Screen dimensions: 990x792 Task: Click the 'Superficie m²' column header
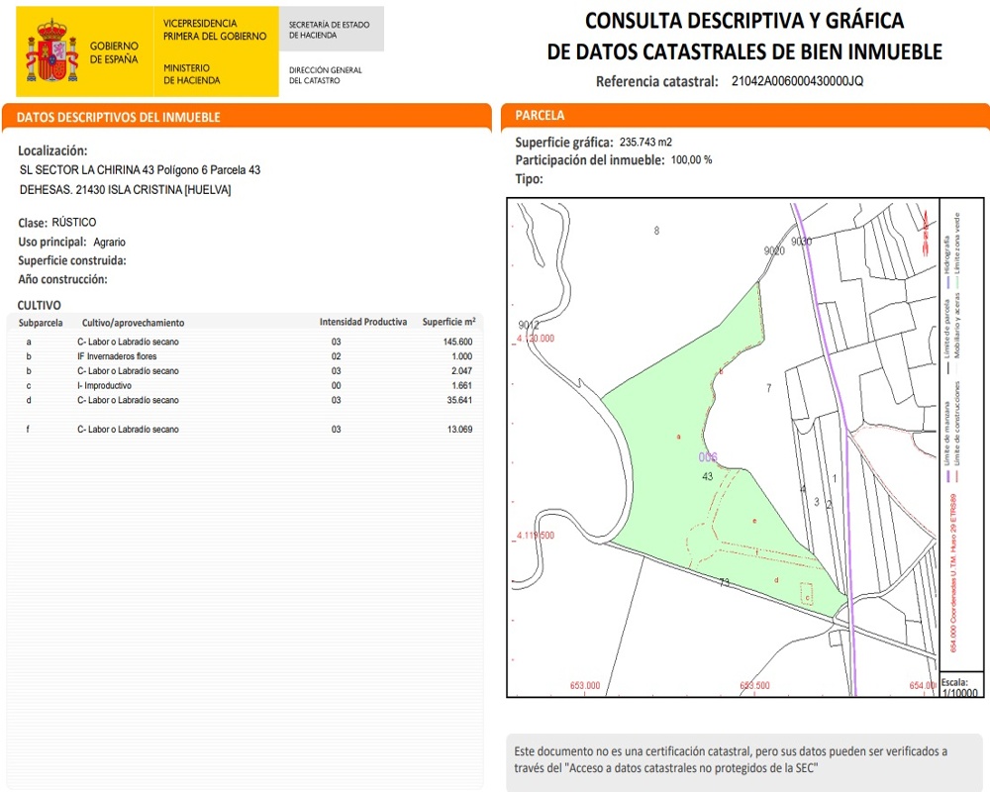(x=448, y=322)
